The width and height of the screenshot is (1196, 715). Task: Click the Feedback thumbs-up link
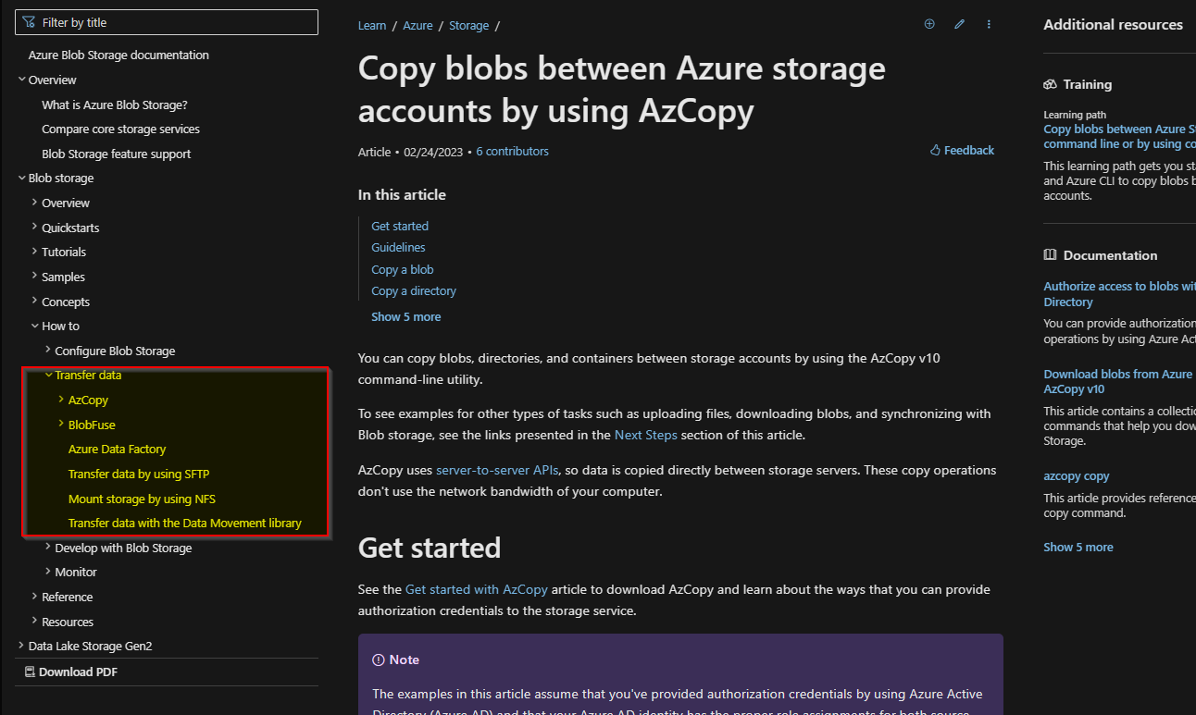[x=962, y=150]
